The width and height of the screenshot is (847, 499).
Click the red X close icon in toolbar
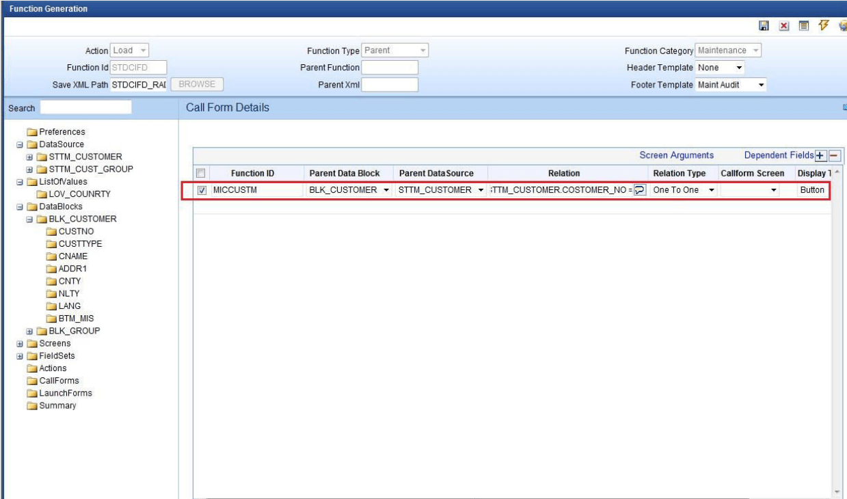(784, 25)
